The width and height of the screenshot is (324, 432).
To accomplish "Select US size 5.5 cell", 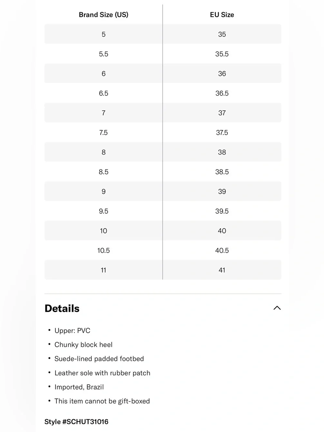I will [x=103, y=54].
